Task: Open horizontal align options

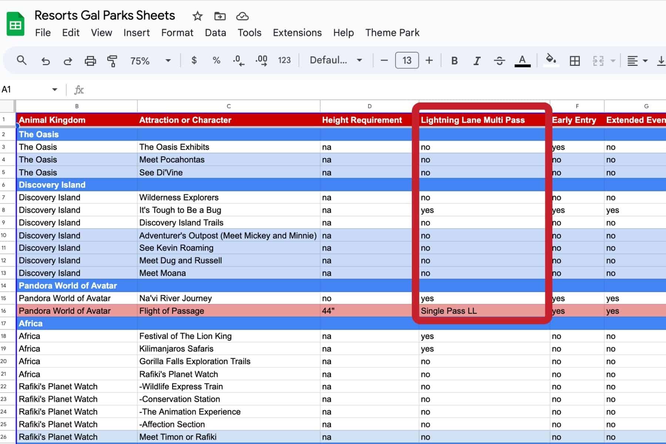Action: [x=637, y=61]
